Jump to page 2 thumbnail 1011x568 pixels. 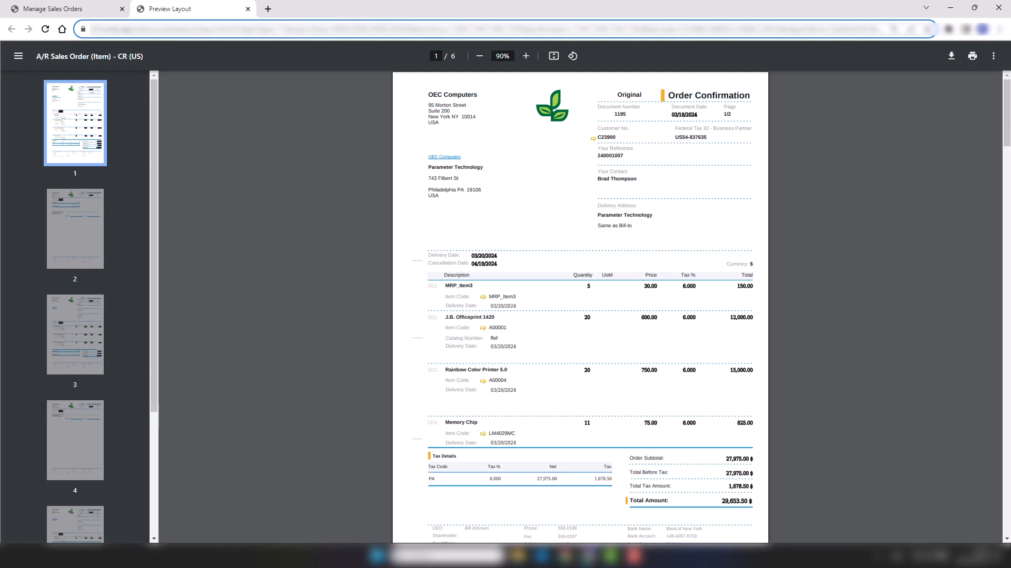point(75,229)
